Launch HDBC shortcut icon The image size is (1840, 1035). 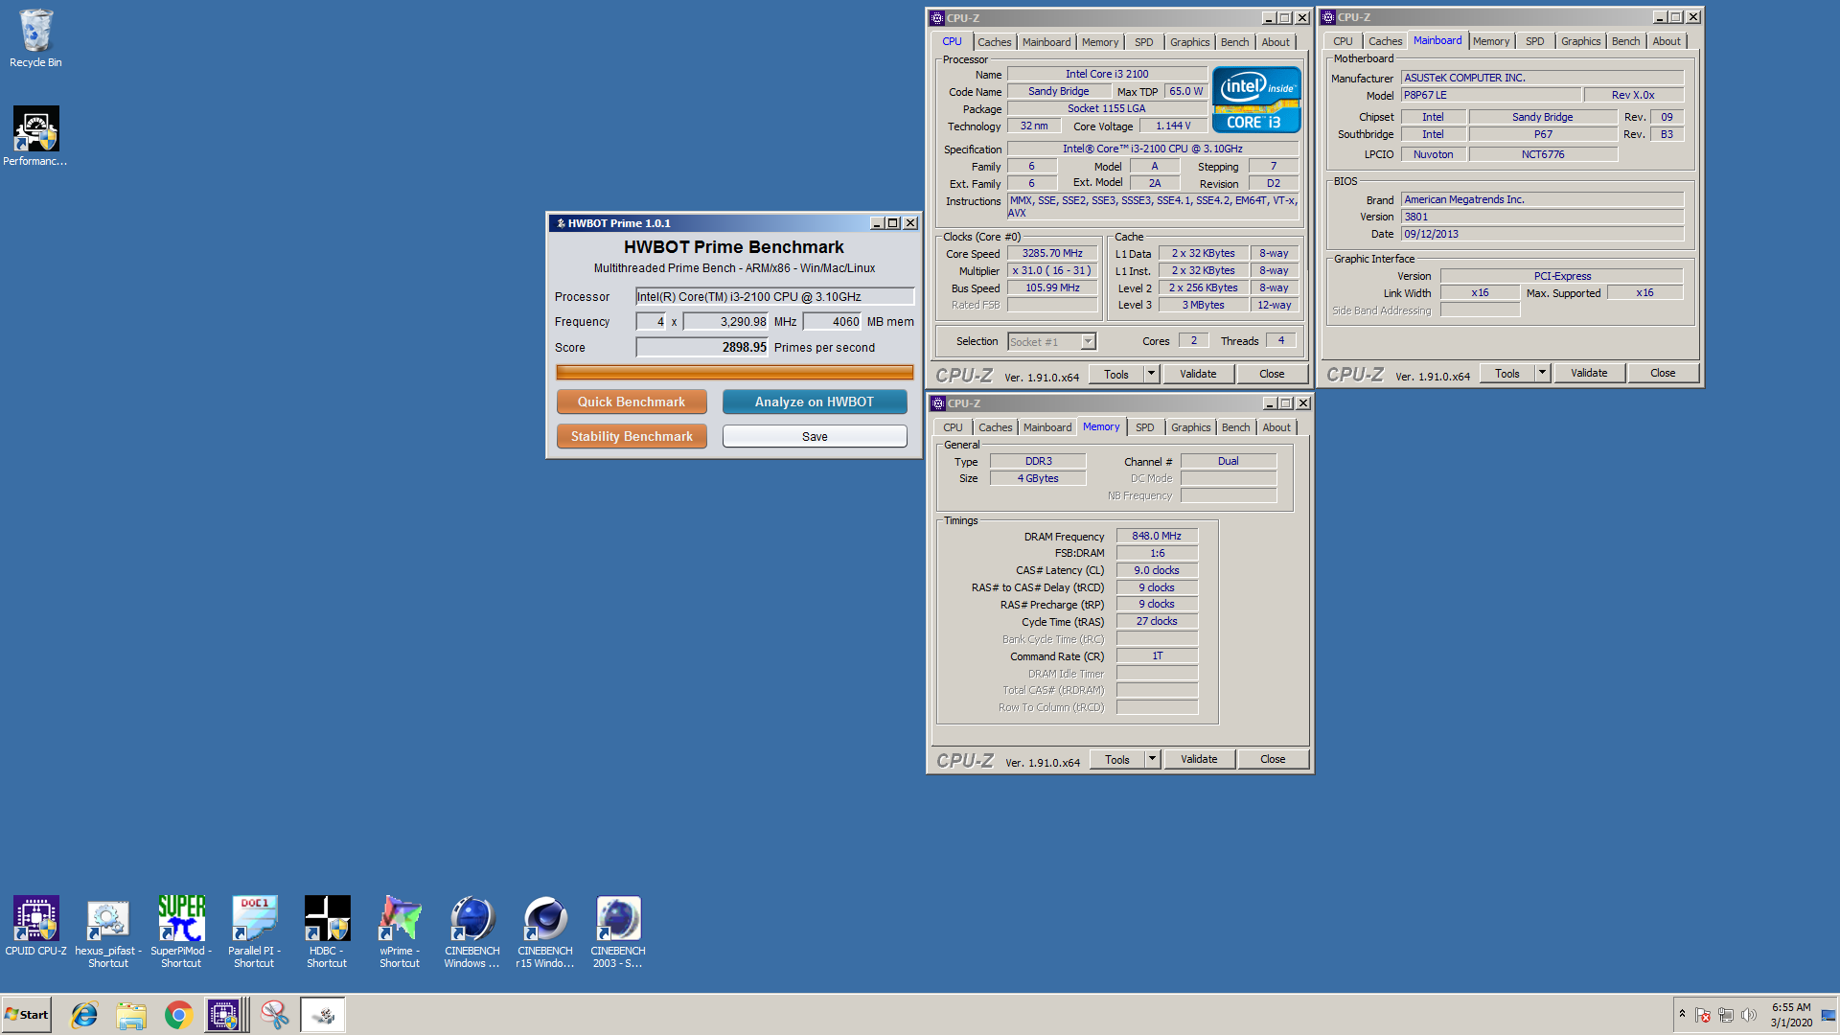[x=327, y=931]
